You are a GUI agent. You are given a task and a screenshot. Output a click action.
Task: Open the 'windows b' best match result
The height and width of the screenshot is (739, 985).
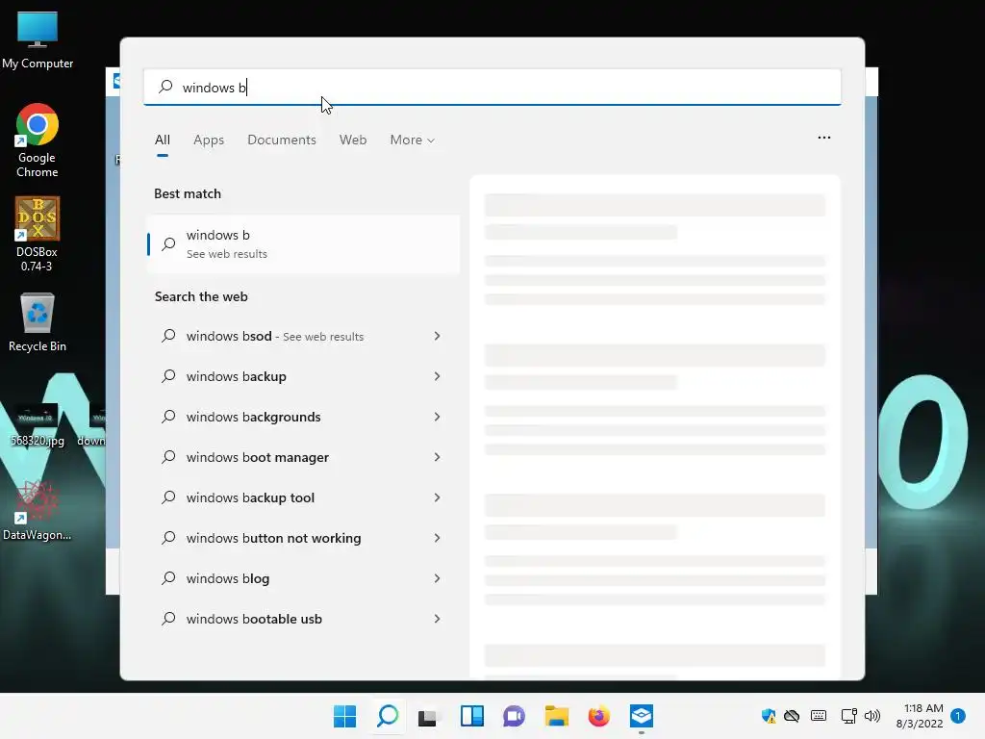click(303, 243)
